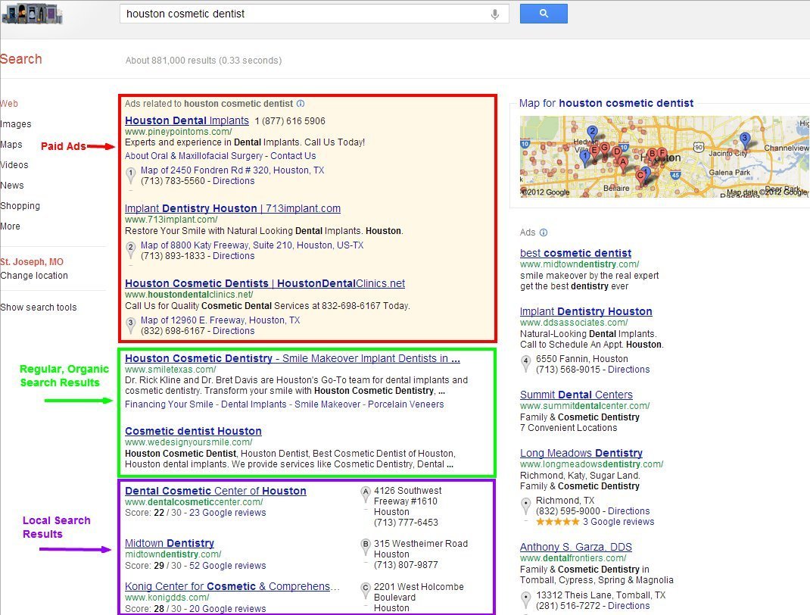
Task: Click blue marker 2 on the map
Action: click(593, 133)
